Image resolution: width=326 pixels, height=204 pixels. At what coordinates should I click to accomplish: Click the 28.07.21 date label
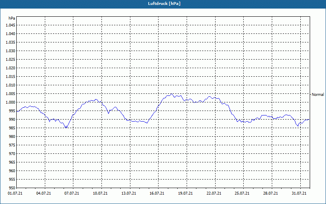click(271, 193)
